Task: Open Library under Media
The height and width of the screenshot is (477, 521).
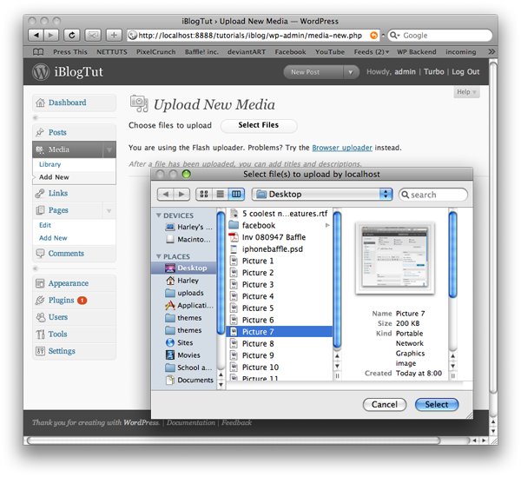Action: coord(49,164)
